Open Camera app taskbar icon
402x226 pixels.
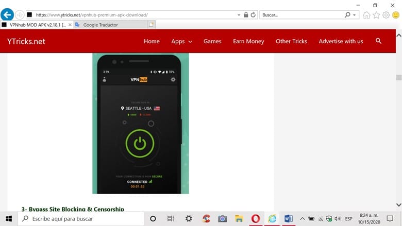tap(222, 219)
